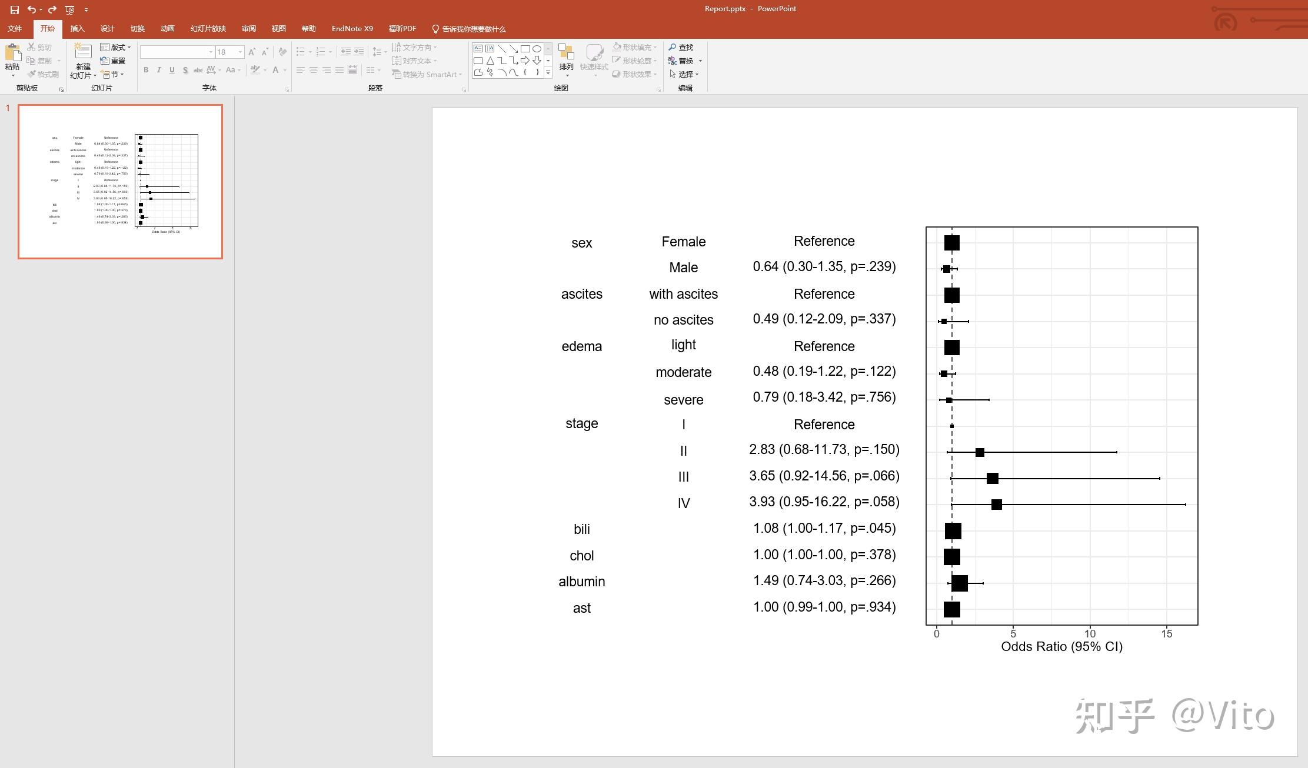Select the oval shape in shapes gallery

point(537,49)
